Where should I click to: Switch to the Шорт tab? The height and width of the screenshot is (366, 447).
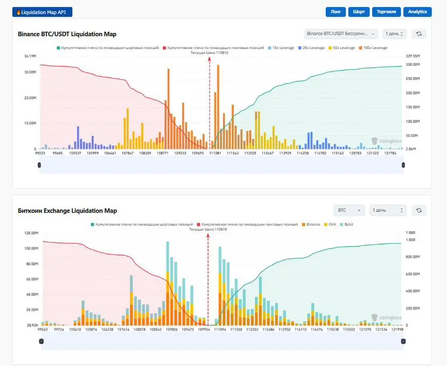coord(359,12)
